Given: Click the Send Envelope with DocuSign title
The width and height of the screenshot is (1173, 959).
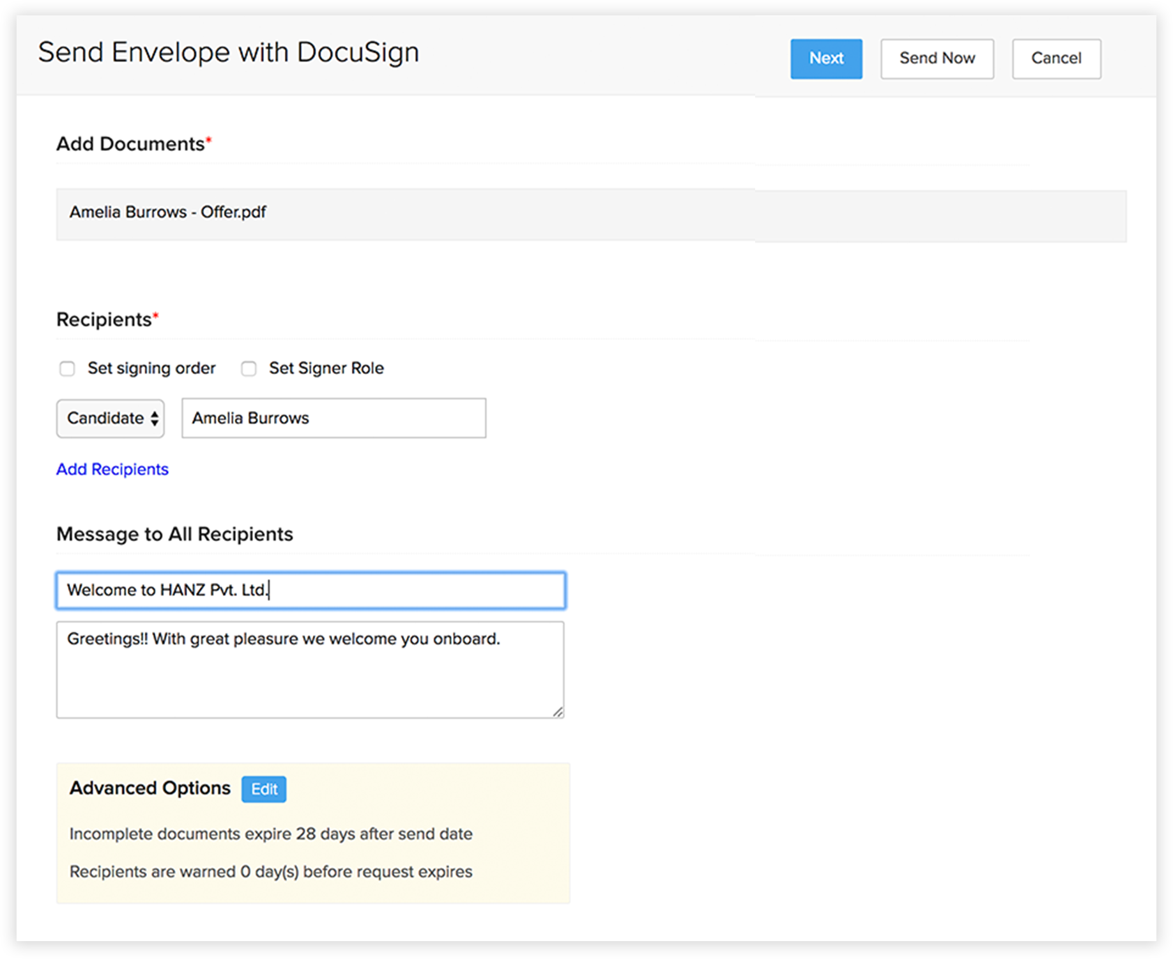Looking at the screenshot, I should coord(228,52).
